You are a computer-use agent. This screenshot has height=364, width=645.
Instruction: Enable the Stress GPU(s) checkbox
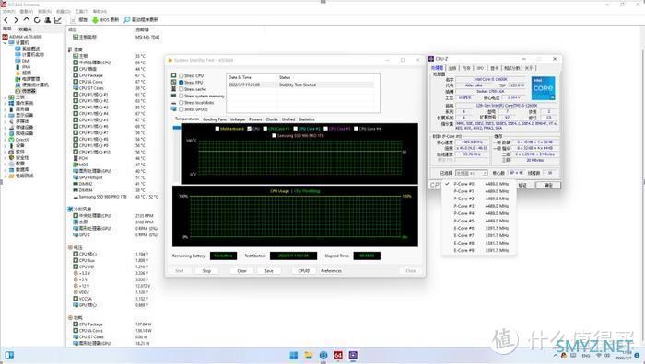pyautogui.click(x=181, y=109)
